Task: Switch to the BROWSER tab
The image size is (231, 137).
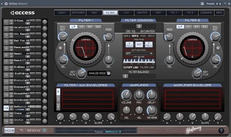Action: click(78, 13)
